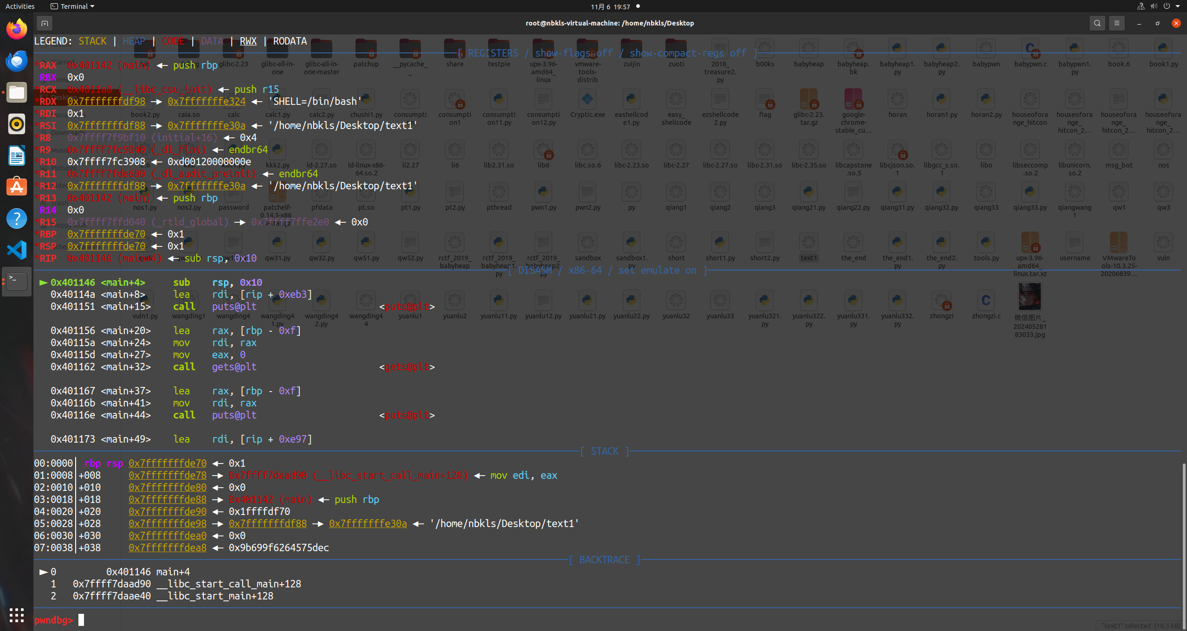Open Firefox from the Ubuntu dock
1187x631 pixels.
tap(16, 28)
